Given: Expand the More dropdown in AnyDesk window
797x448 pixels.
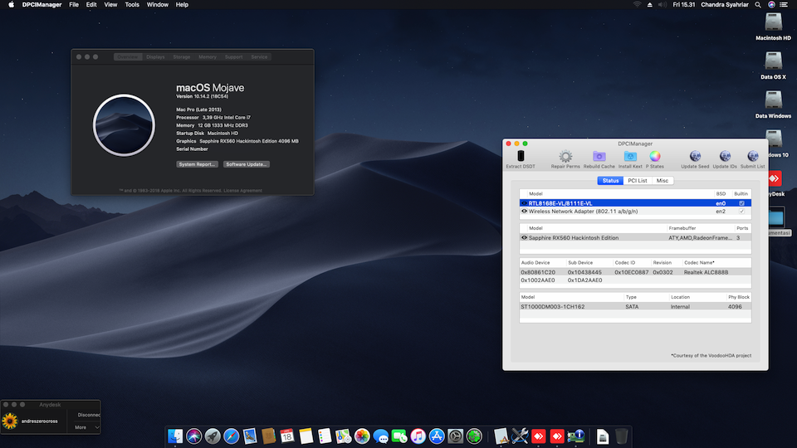Looking at the screenshot, I should [86, 427].
